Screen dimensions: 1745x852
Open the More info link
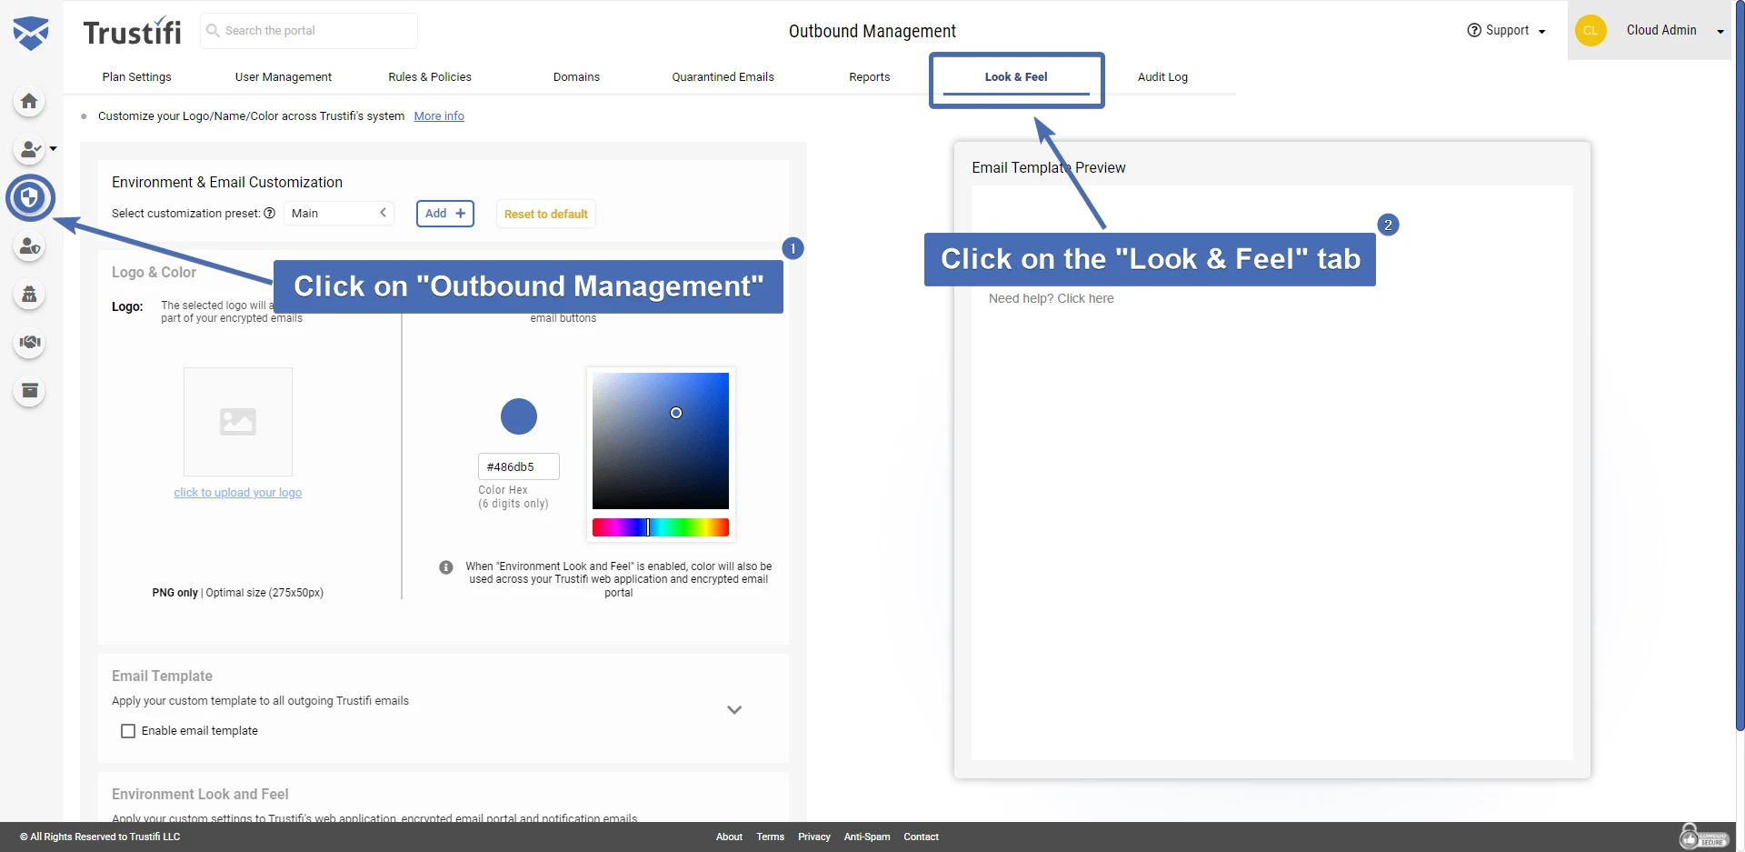pos(438,115)
